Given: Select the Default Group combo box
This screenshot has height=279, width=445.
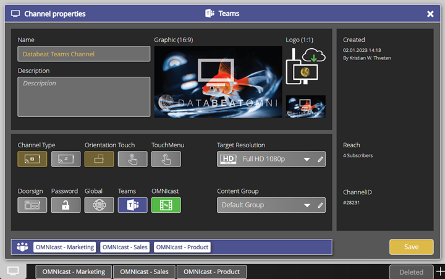Looking at the screenshot, I should pos(271,205).
